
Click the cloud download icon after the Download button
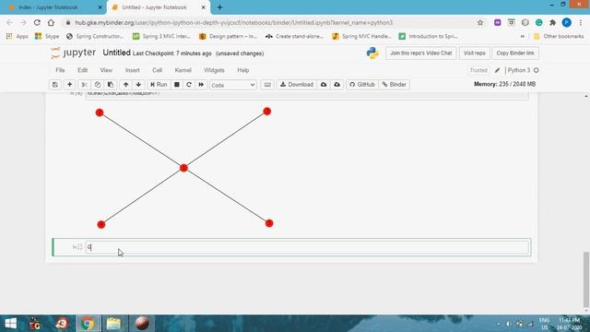324,85
